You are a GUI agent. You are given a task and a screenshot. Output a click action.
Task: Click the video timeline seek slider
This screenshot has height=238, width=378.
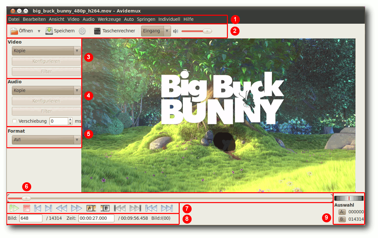pos(170,198)
